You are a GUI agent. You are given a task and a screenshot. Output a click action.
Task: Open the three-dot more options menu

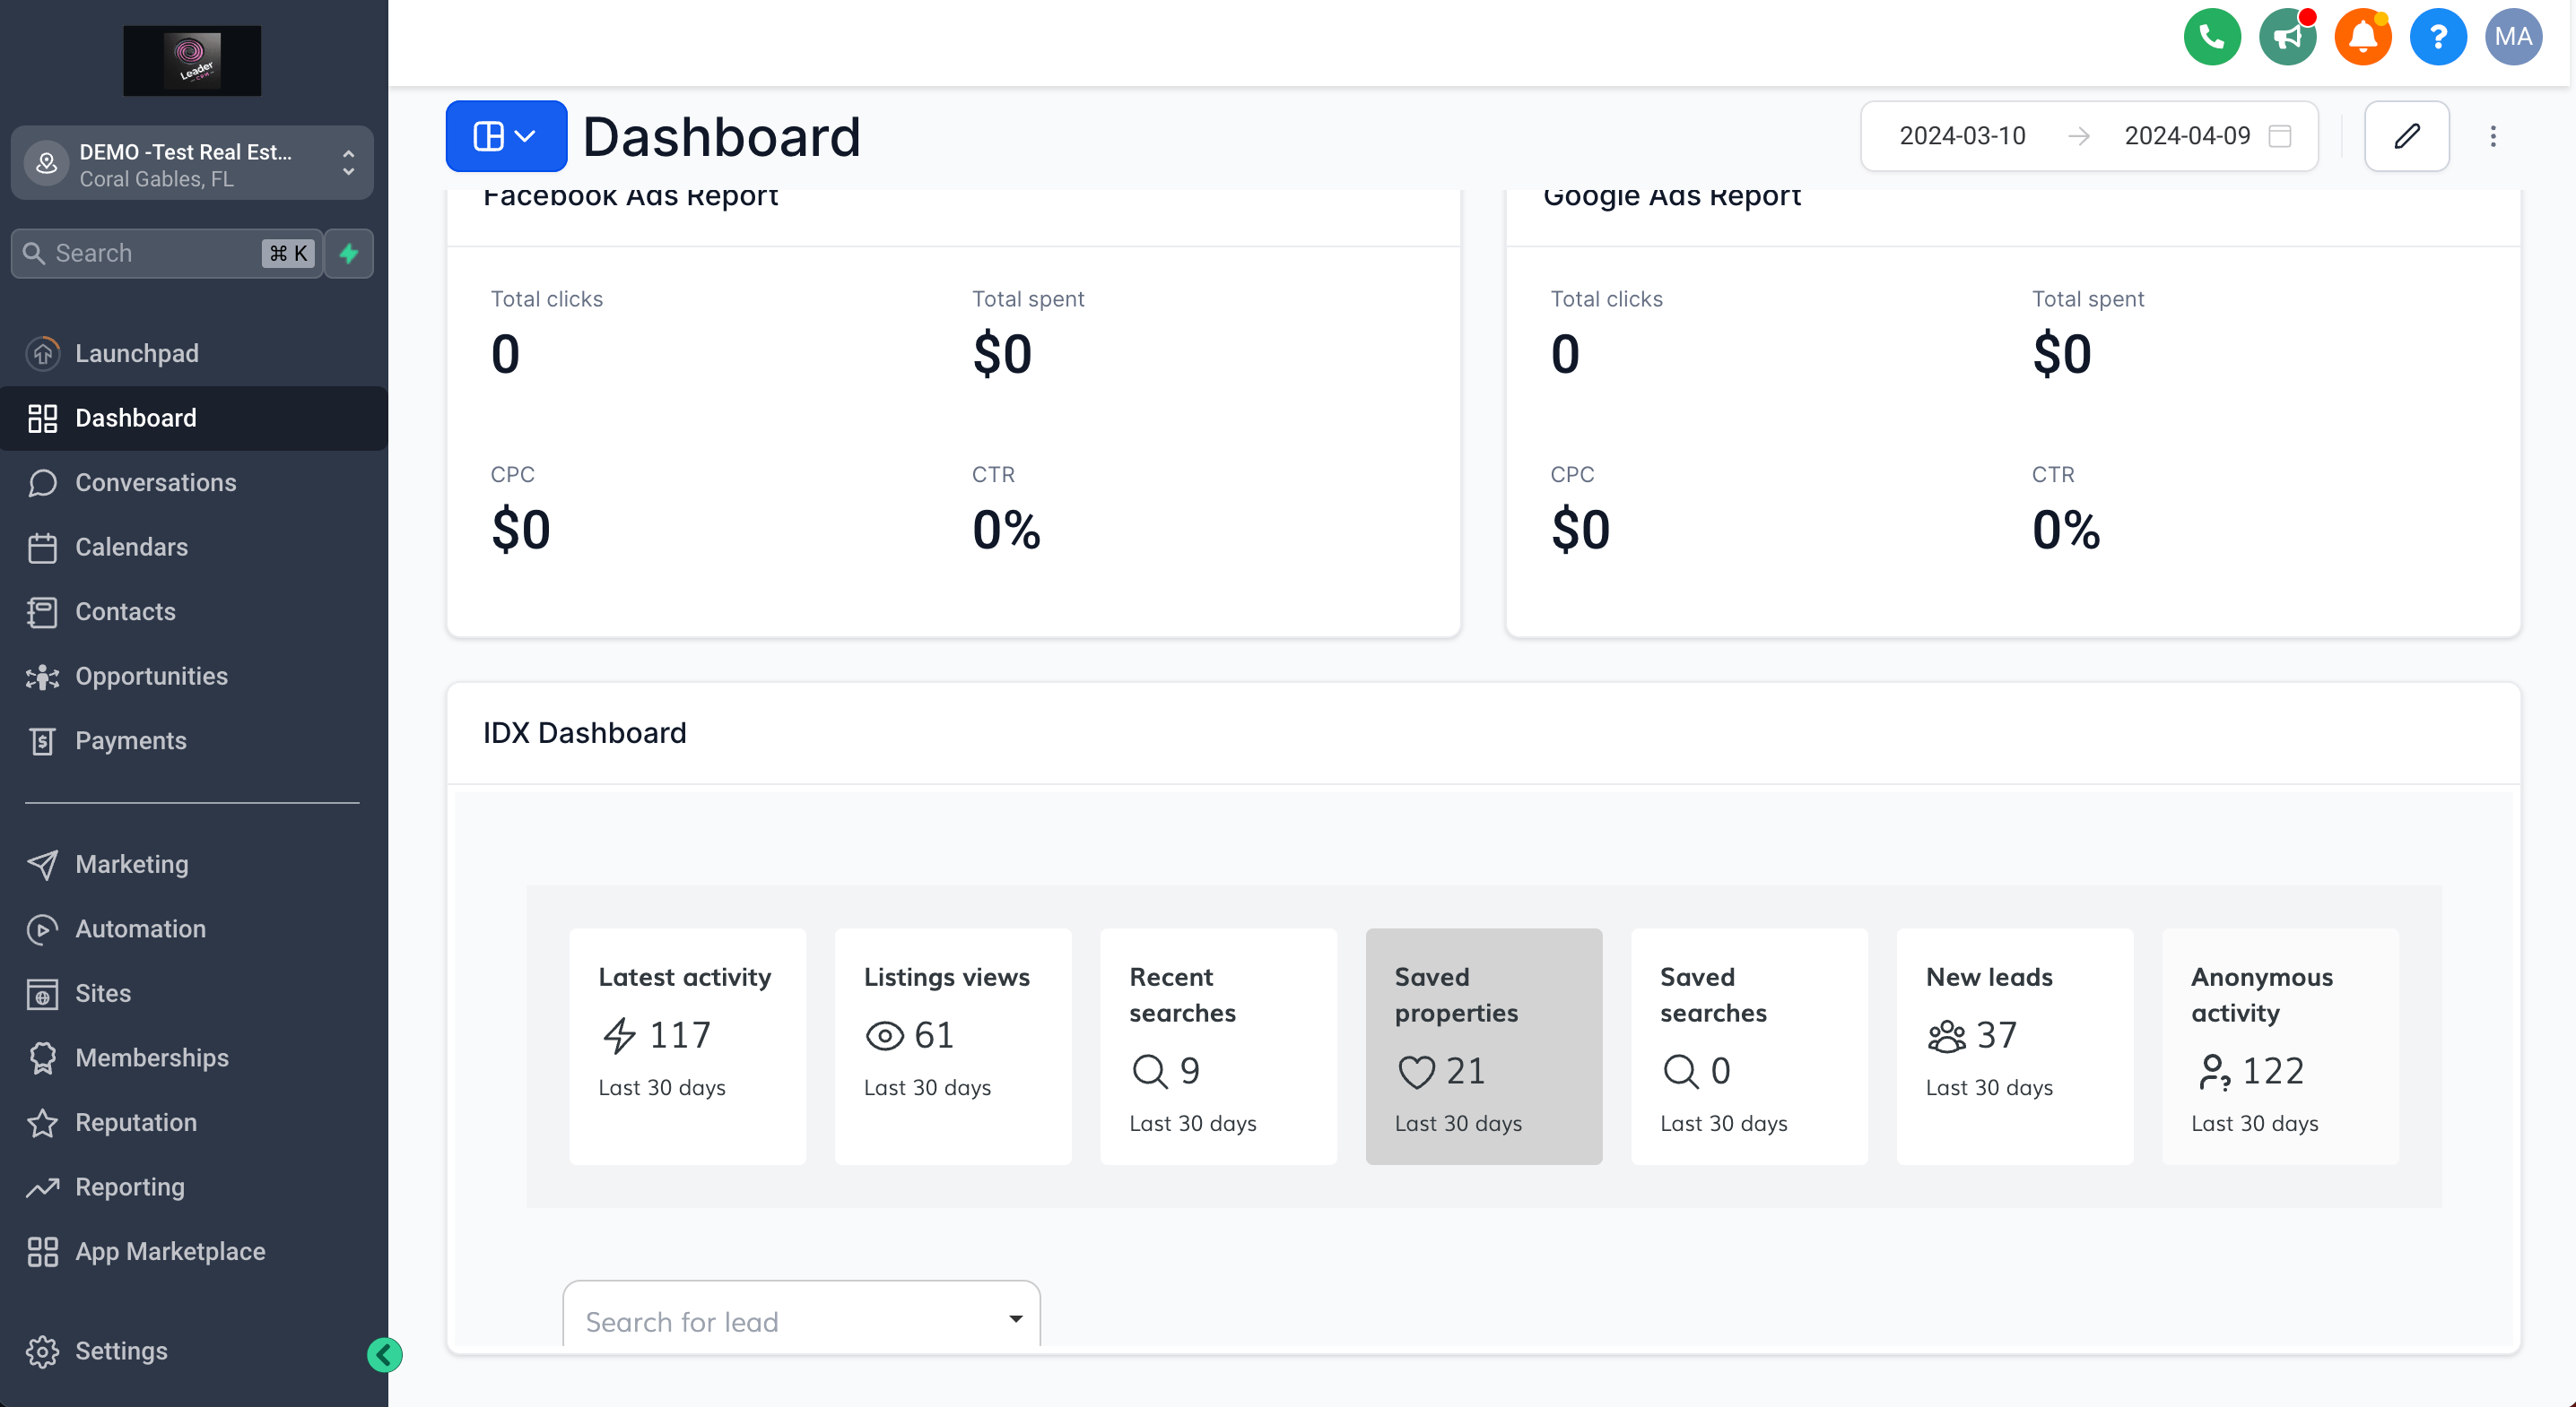coord(2492,136)
